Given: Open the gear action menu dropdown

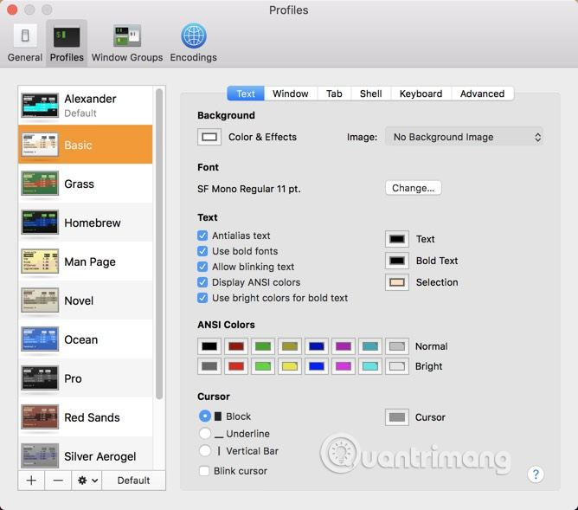Looking at the screenshot, I should [x=87, y=481].
